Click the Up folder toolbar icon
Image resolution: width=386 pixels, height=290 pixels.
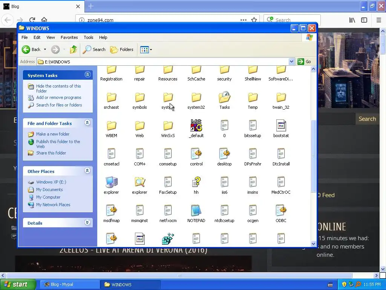[74, 49]
